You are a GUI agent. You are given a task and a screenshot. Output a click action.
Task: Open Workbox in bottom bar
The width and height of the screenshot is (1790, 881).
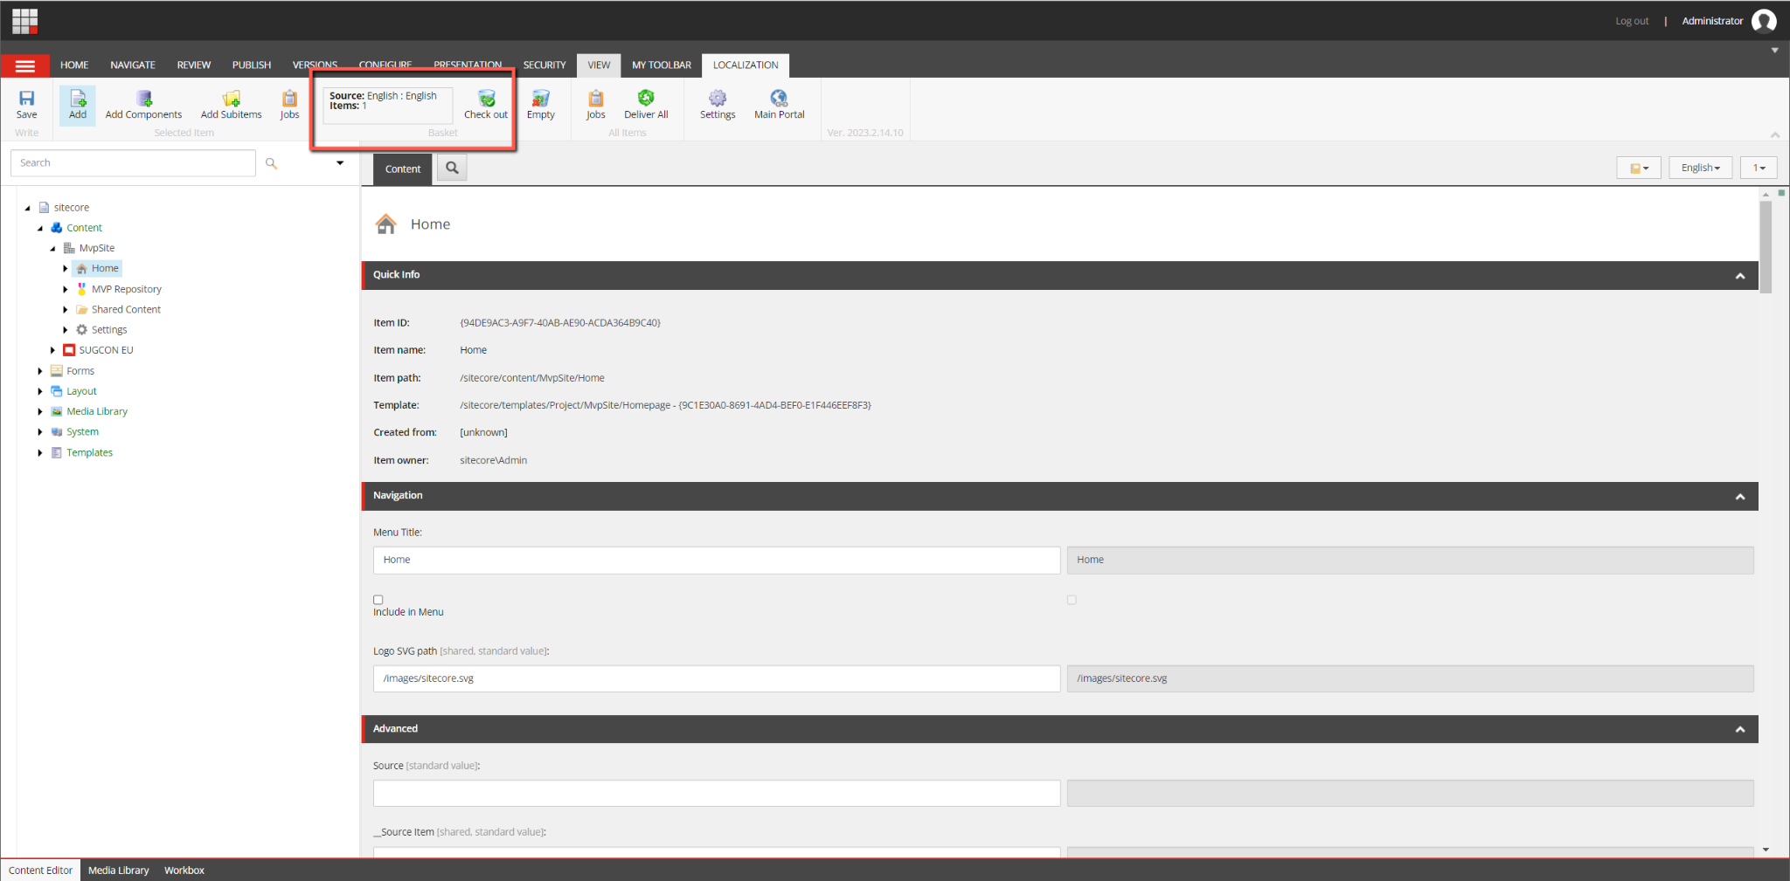[184, 871]
